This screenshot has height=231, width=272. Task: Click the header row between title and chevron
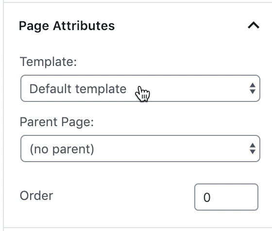pyautogui.click(x=180, y=26)
